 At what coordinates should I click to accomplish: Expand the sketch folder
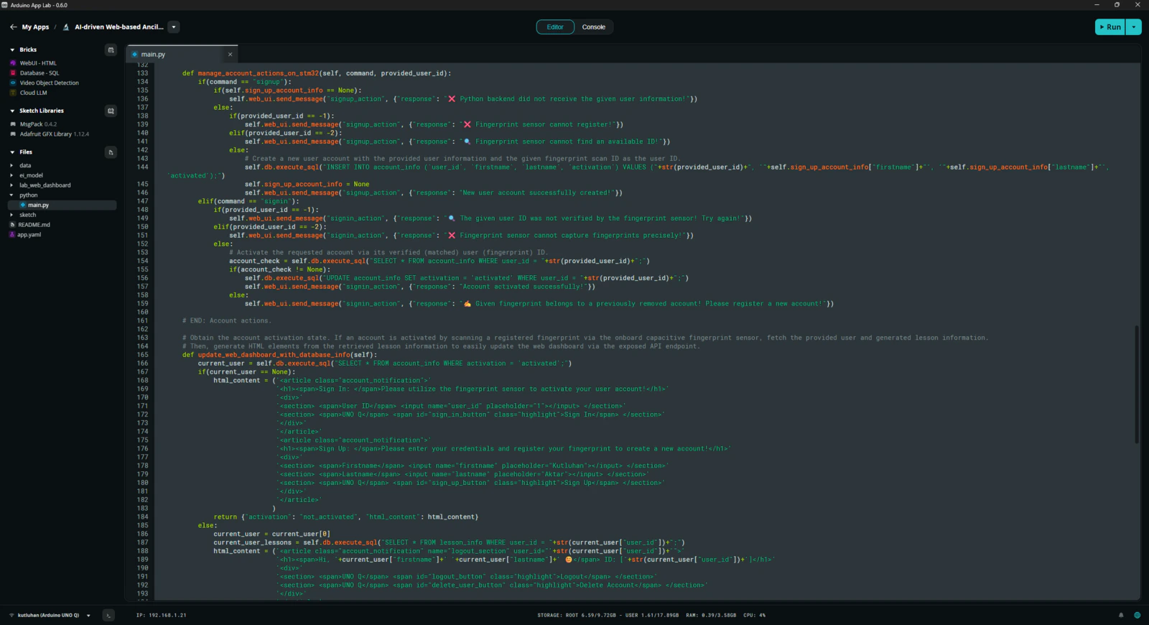27,215
